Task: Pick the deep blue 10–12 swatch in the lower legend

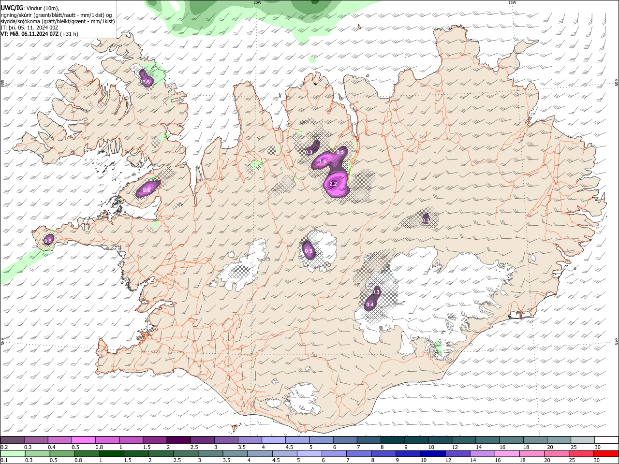Action: tap(432, 453)
